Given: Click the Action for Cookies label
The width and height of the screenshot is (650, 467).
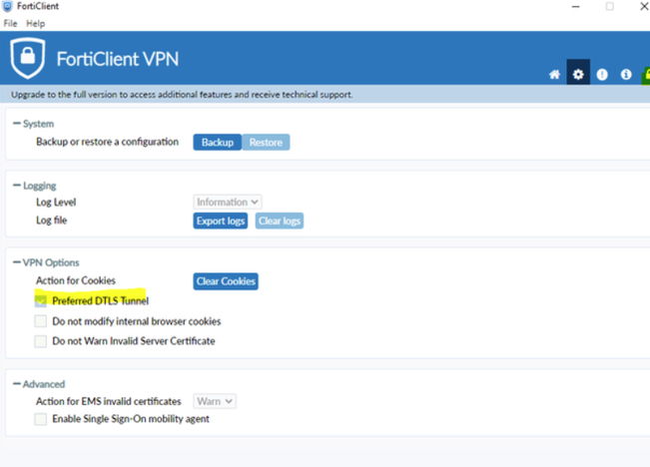Looking at the screenshot, I should pyautogui.click(x=76, y=280).
